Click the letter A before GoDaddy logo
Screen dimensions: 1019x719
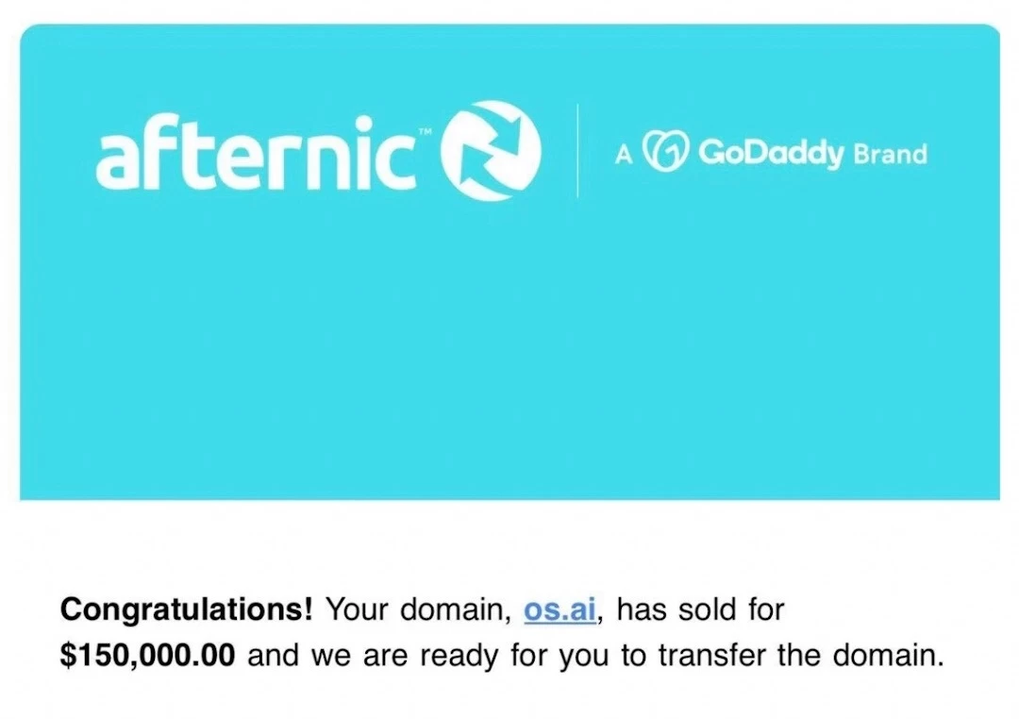pyautogui.click(x=624, y=155)
